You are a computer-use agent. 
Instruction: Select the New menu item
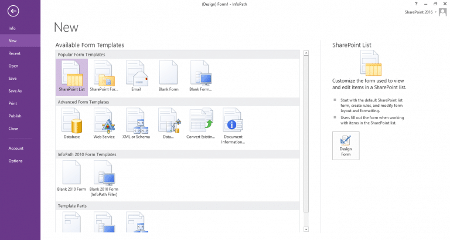[20, 41]
